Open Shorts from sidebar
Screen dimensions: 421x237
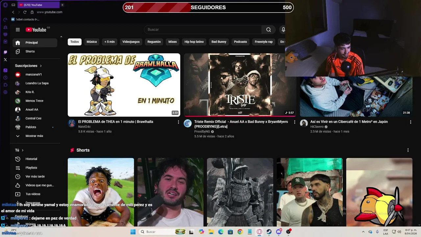[35, 52]
